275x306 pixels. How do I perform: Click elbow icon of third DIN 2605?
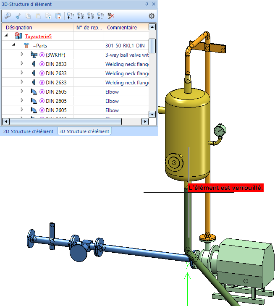[x=34, y=110]
